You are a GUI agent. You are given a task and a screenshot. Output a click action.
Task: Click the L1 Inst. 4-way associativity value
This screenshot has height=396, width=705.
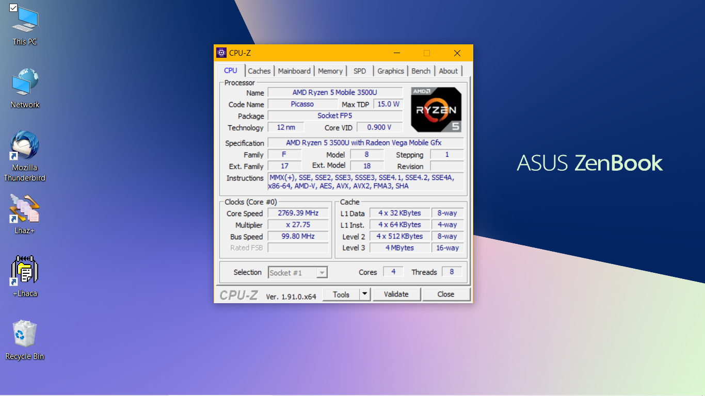coord(447,225)
